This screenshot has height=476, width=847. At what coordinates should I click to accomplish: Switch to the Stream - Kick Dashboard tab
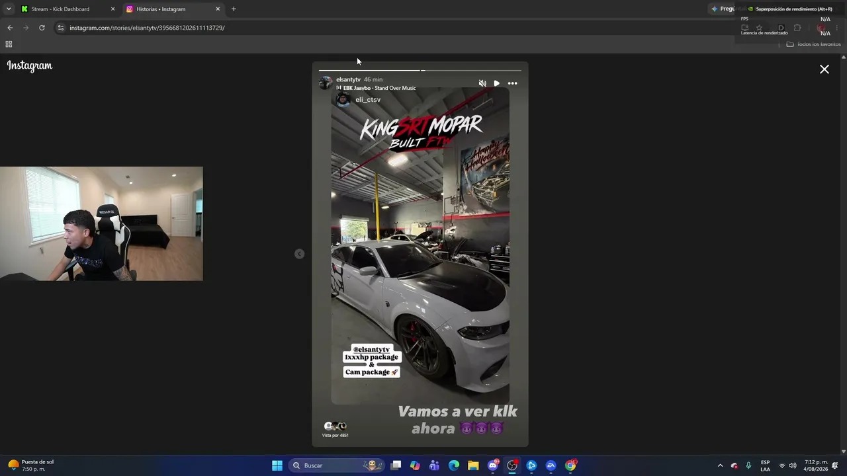coord(60,9)
